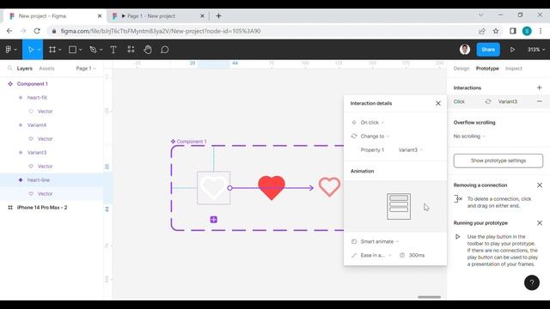Click the browser address bar URL
This screenshot has width=550, height=309.
[161, 31]
